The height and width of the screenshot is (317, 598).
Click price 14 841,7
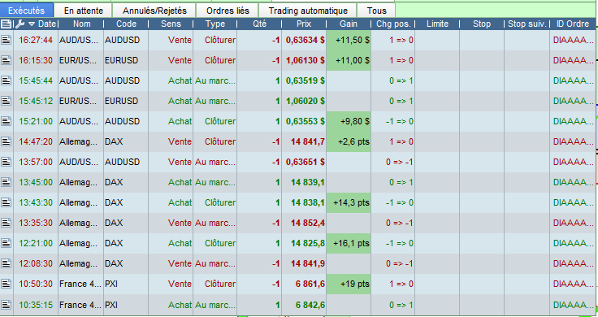(308, 141)
